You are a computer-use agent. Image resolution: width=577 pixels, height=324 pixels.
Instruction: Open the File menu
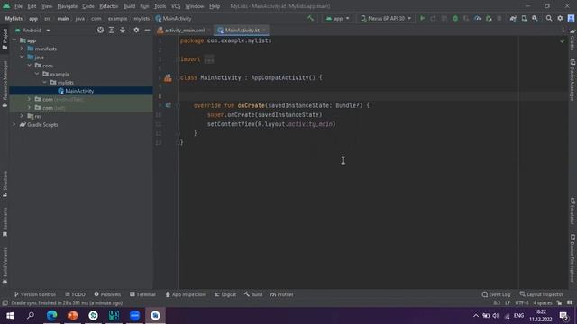tap(18, 6)
